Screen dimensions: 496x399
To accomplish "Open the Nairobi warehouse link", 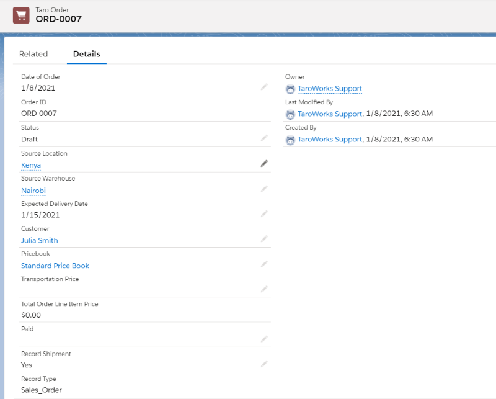I will pos(33,191).
